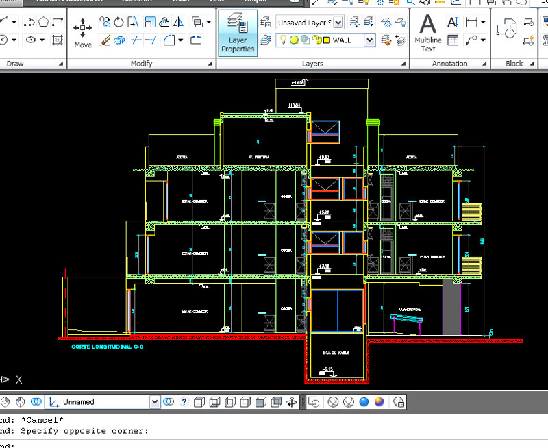Click the Multiline Text tool
Image resolution: width=548 pixels, height=448 pixels.
coord(428,33)
